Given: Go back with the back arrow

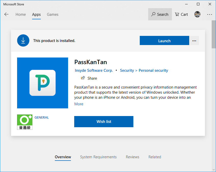Looking at the screenshot, I should pos(6,14).
